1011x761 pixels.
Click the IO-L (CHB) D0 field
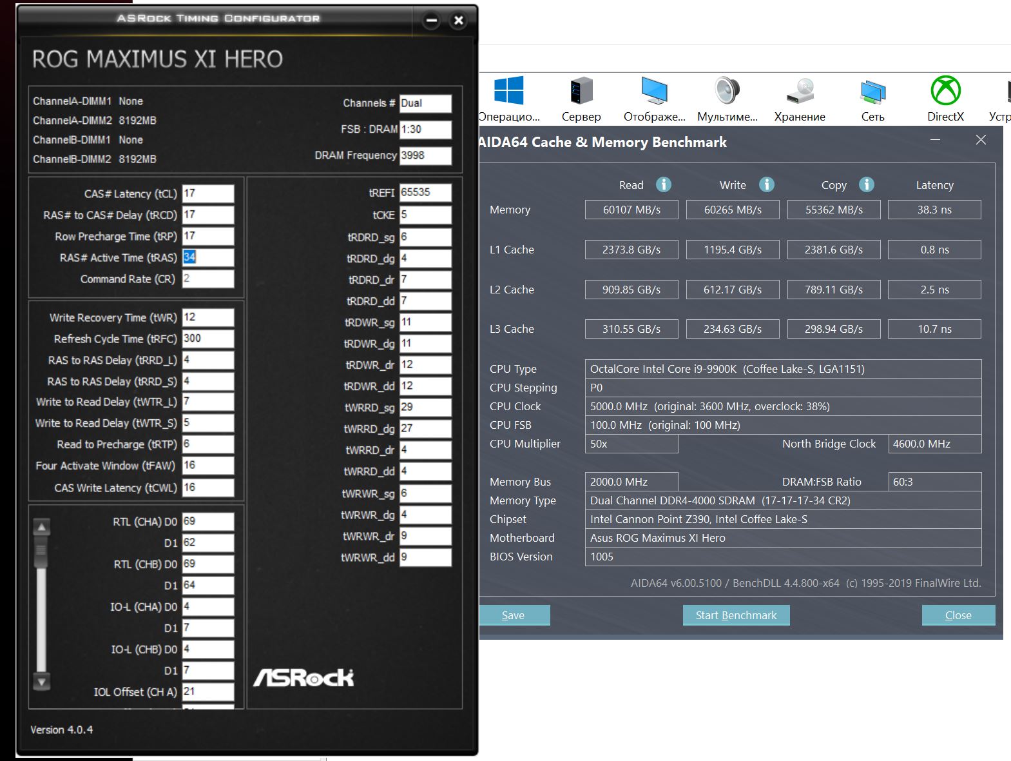coord(208,649)
